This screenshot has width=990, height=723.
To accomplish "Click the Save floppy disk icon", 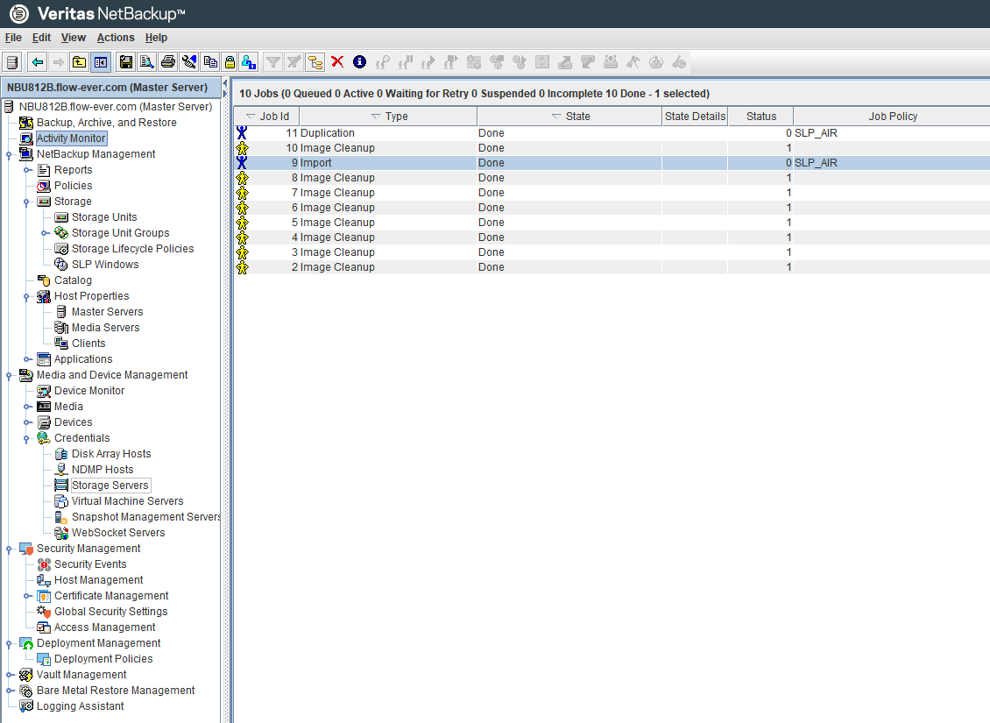I will click(x=125, y=62).
